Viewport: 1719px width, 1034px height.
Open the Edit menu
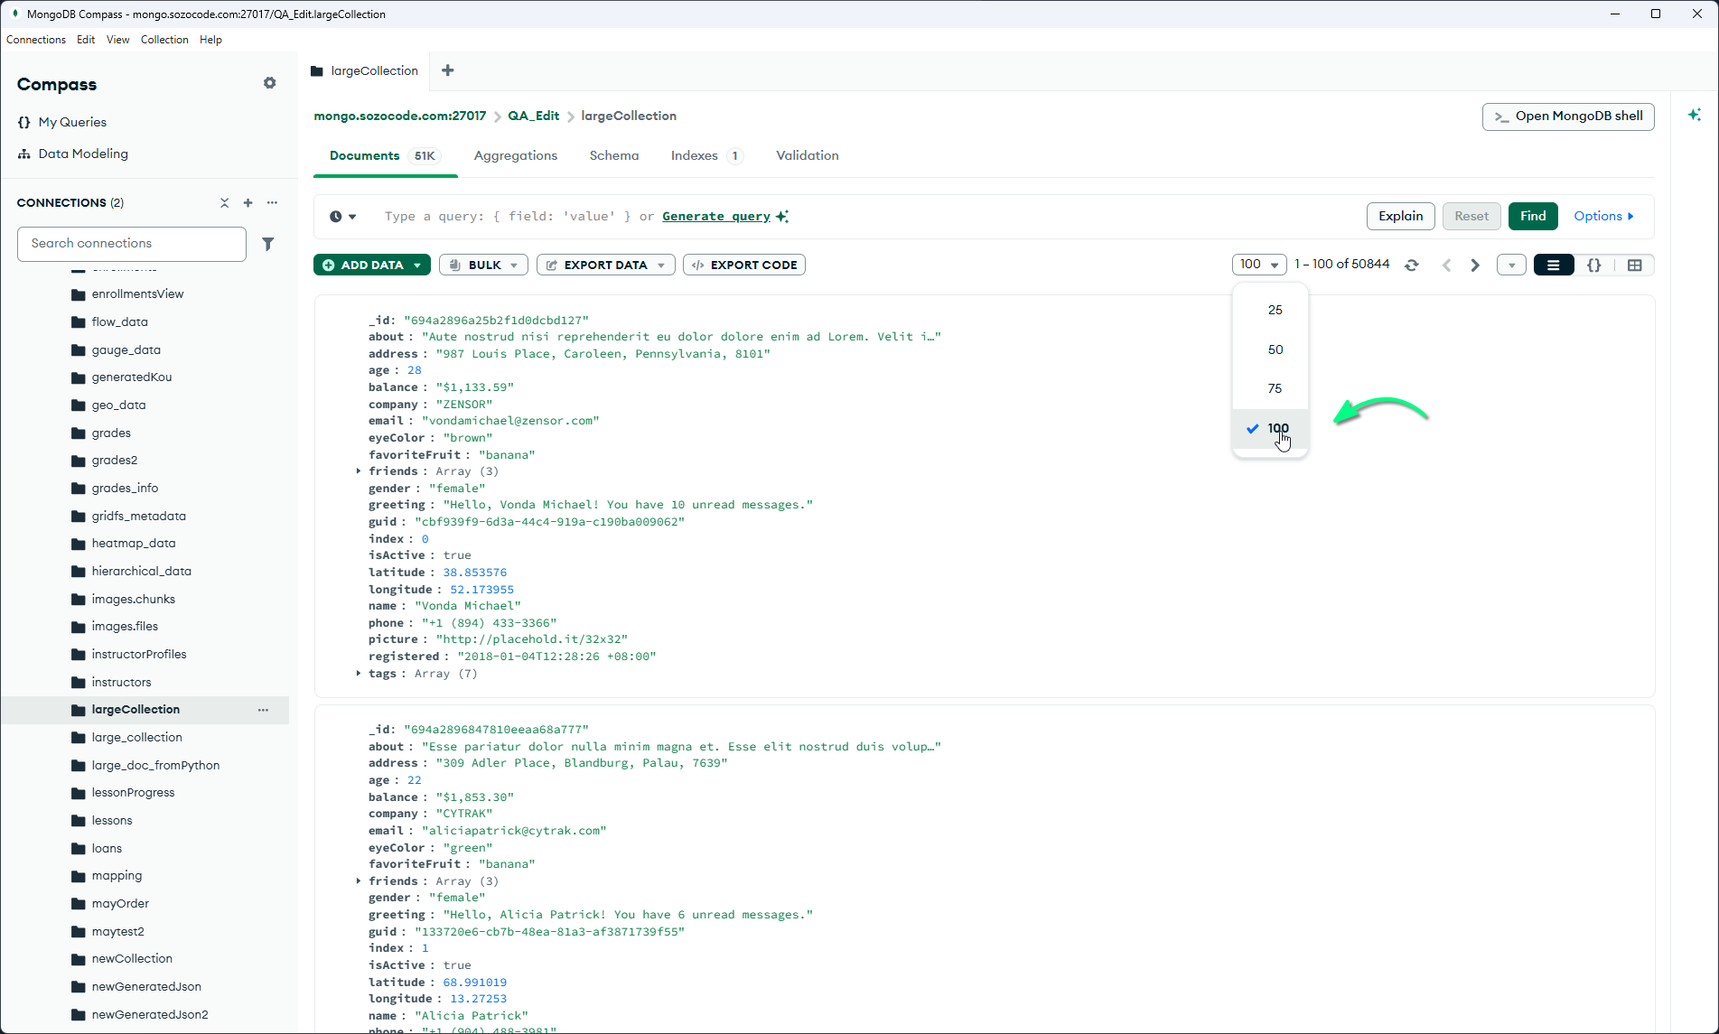tap(86, 40)
